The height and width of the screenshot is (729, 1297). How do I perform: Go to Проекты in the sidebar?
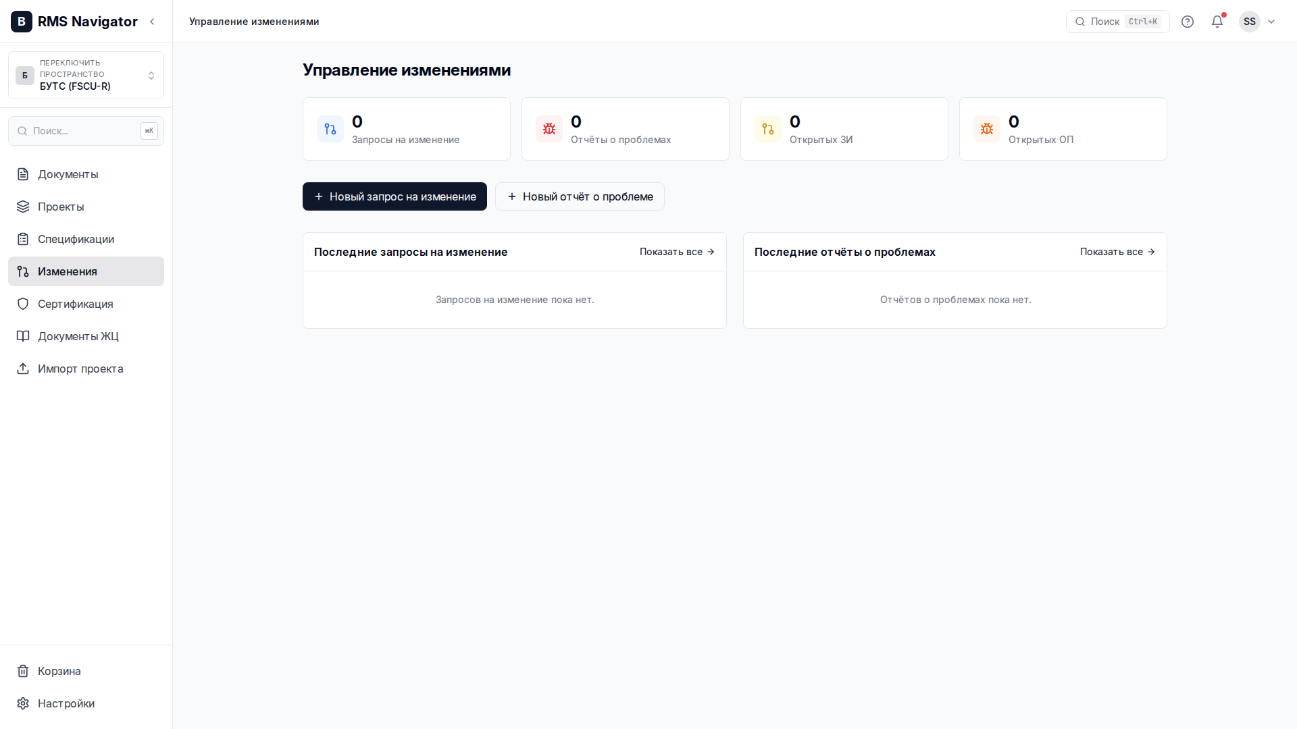pyautogui.click(x=86, y=207)
